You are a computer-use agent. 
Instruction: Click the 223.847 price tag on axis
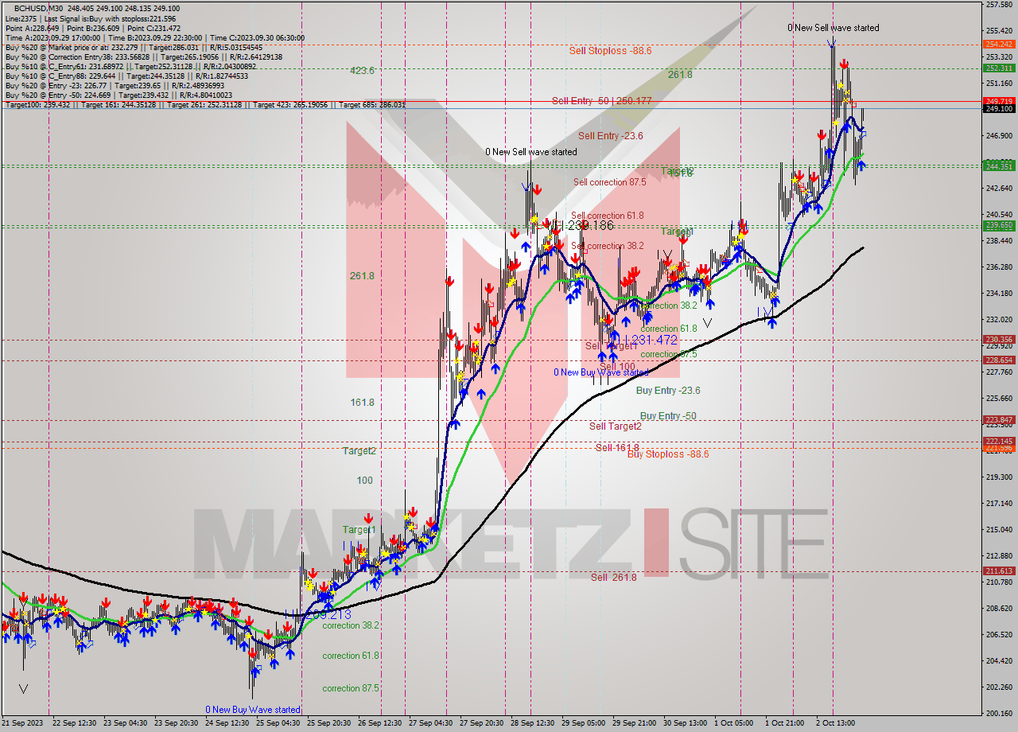[x=999, y=419]
